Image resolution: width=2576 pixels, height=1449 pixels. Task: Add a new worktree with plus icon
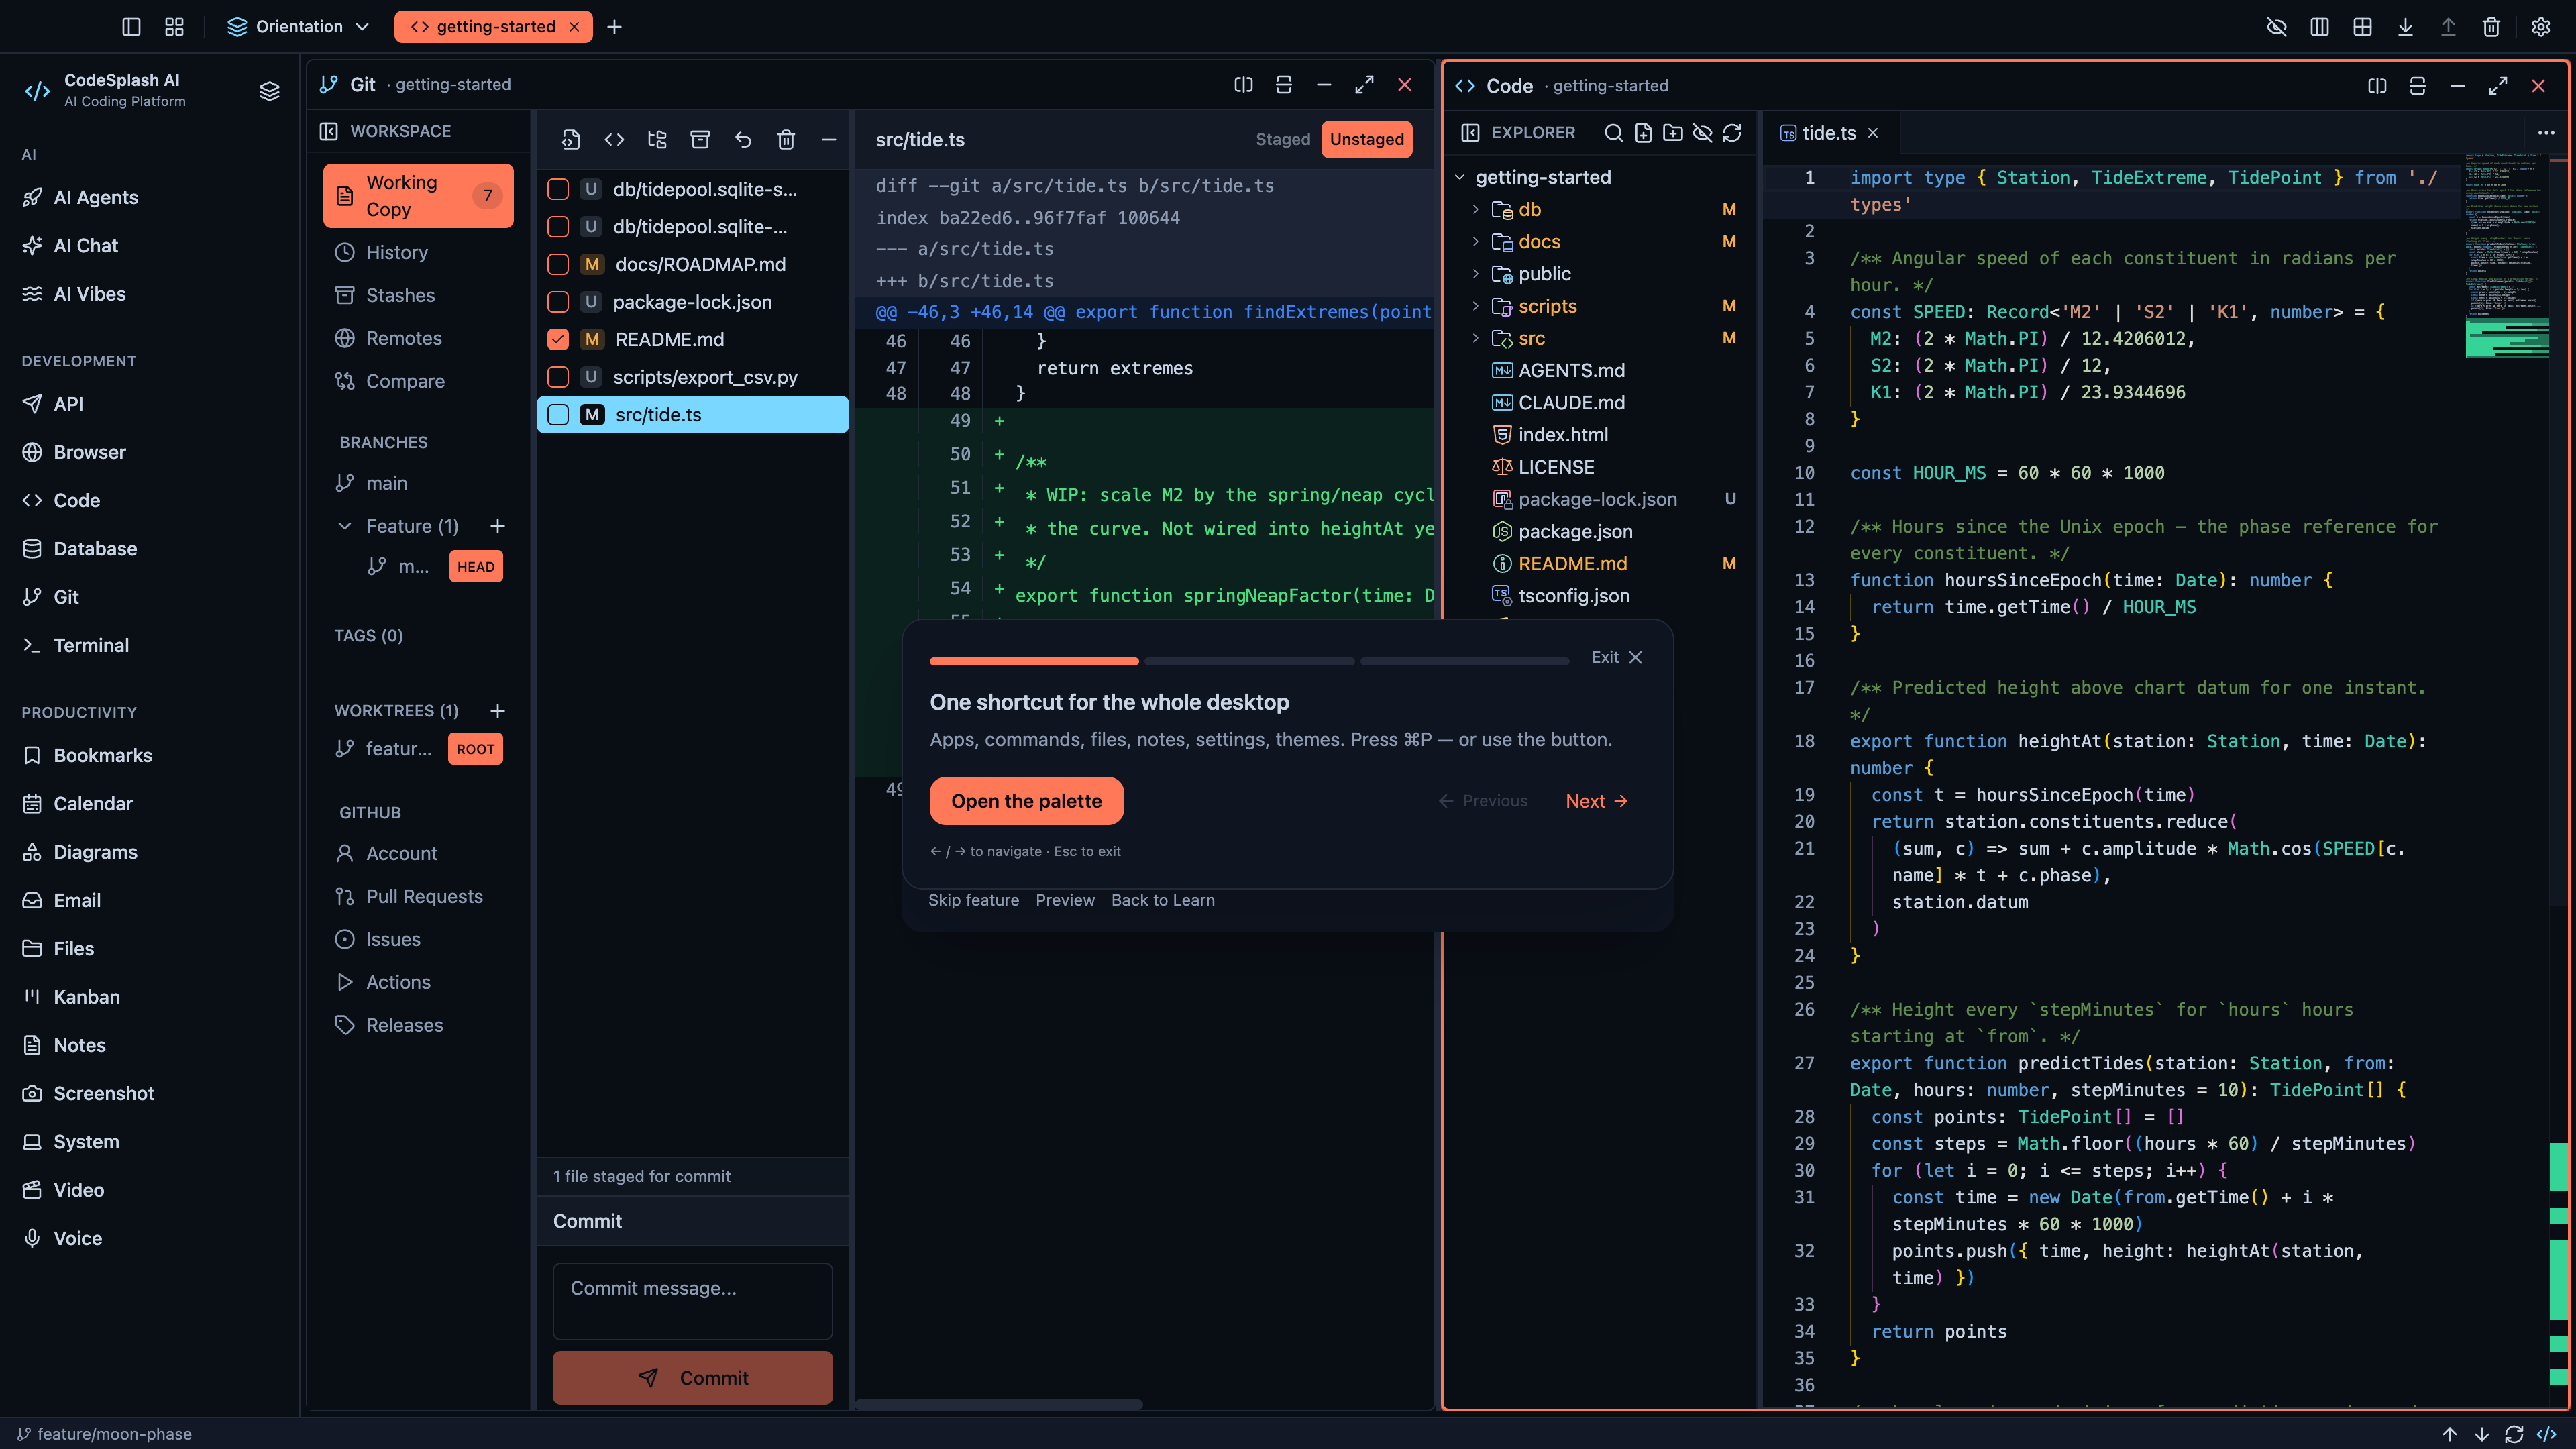point(497,711)
